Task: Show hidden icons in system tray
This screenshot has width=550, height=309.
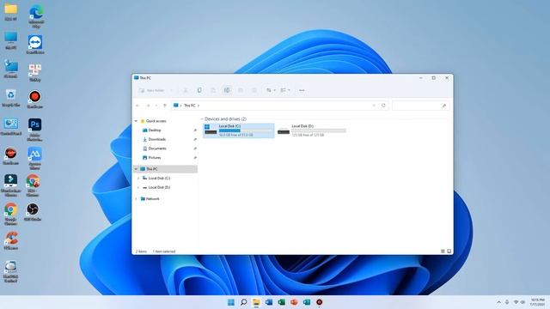Action: [498, 302]
